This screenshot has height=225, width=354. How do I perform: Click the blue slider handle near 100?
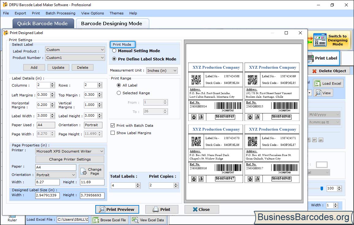322,188
